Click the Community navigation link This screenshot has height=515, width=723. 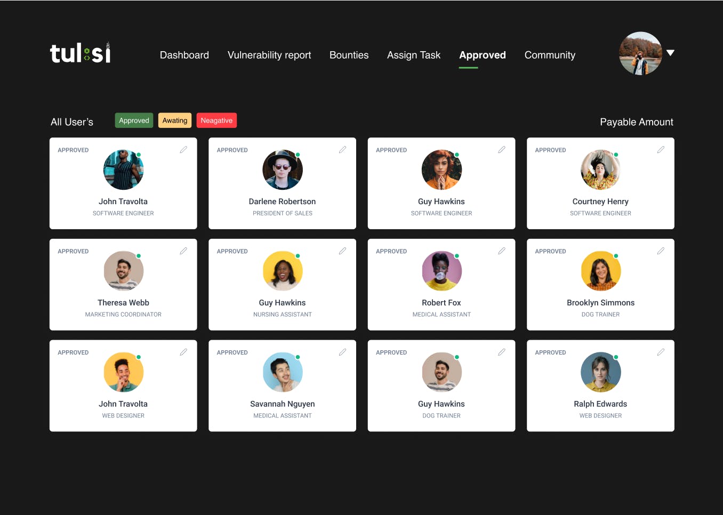point(550,55)
